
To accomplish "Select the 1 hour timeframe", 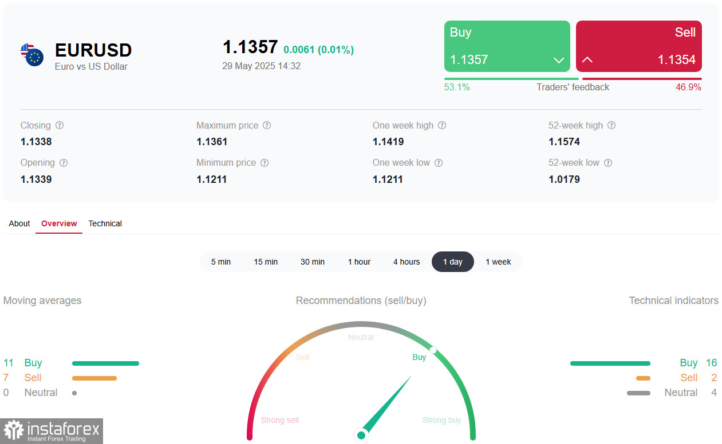I will click(359, 262).
